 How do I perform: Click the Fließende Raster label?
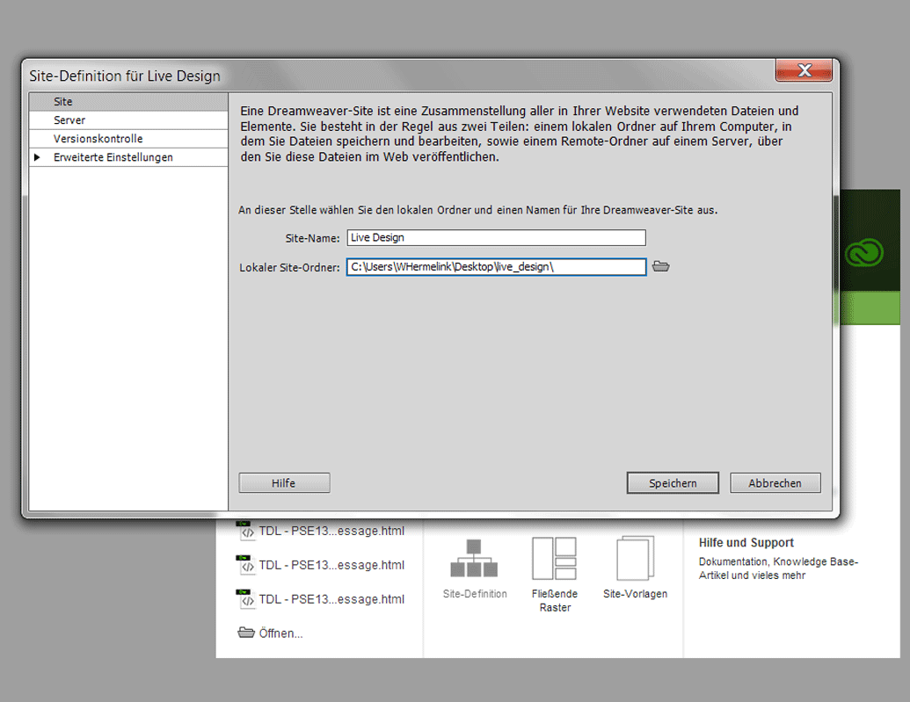(555, 600)
